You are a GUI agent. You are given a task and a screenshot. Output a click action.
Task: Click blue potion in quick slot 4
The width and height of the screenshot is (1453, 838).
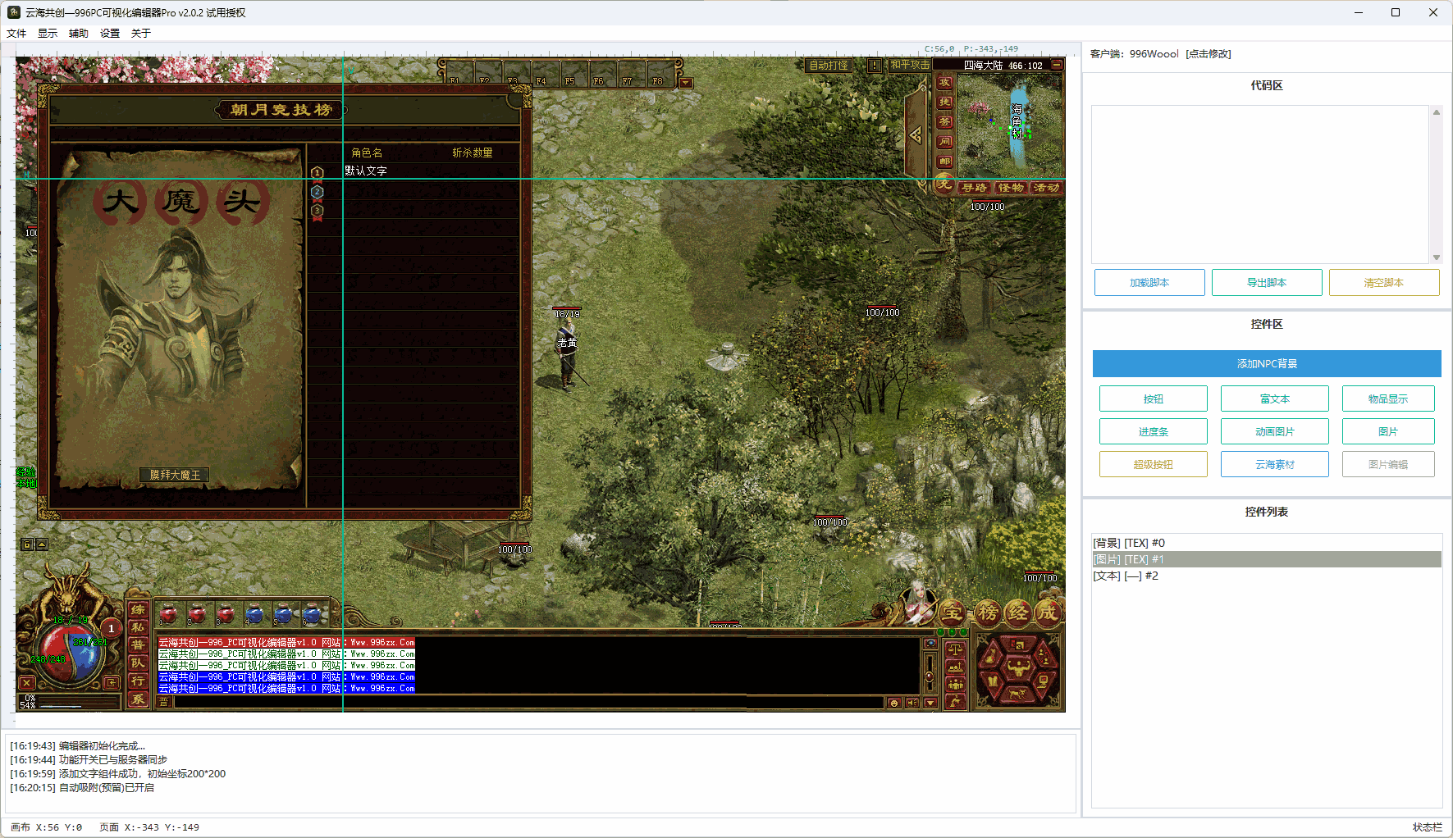click(x=254, y=614)
